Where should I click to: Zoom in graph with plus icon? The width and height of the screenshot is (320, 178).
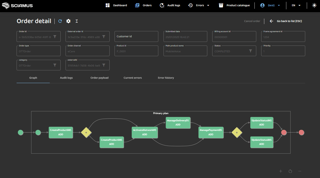(281, 171)
